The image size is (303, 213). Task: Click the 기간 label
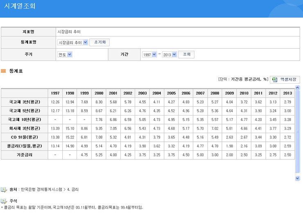coord(124,54)
